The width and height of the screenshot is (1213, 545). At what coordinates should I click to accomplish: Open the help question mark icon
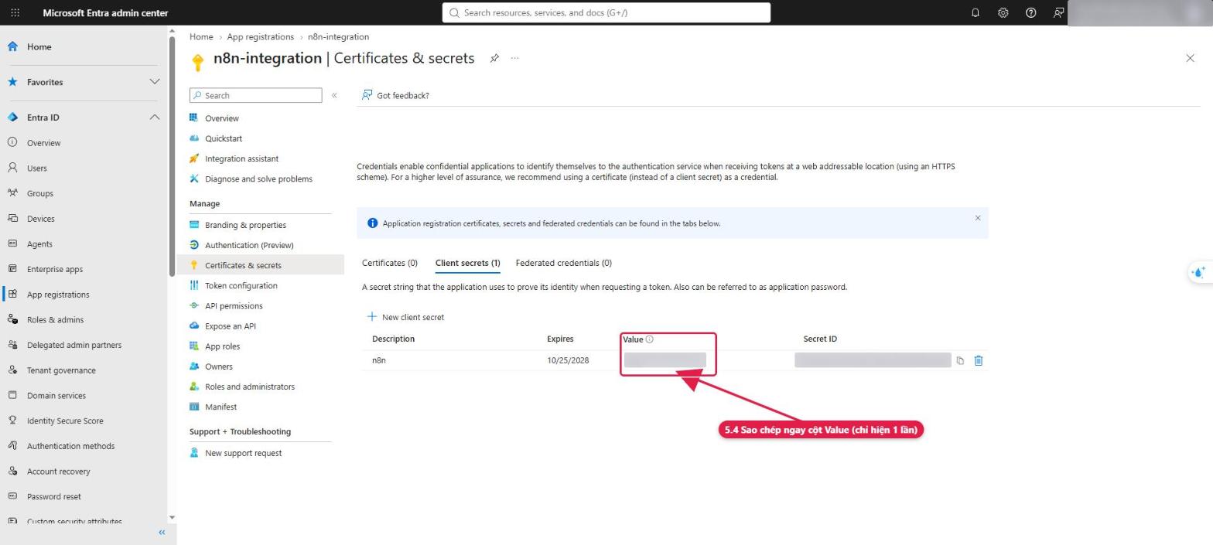point(1030,12)
